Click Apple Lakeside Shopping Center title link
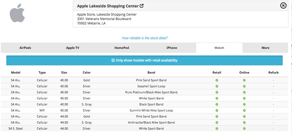This screenshot has height=134, width=292. coord(108,6)
